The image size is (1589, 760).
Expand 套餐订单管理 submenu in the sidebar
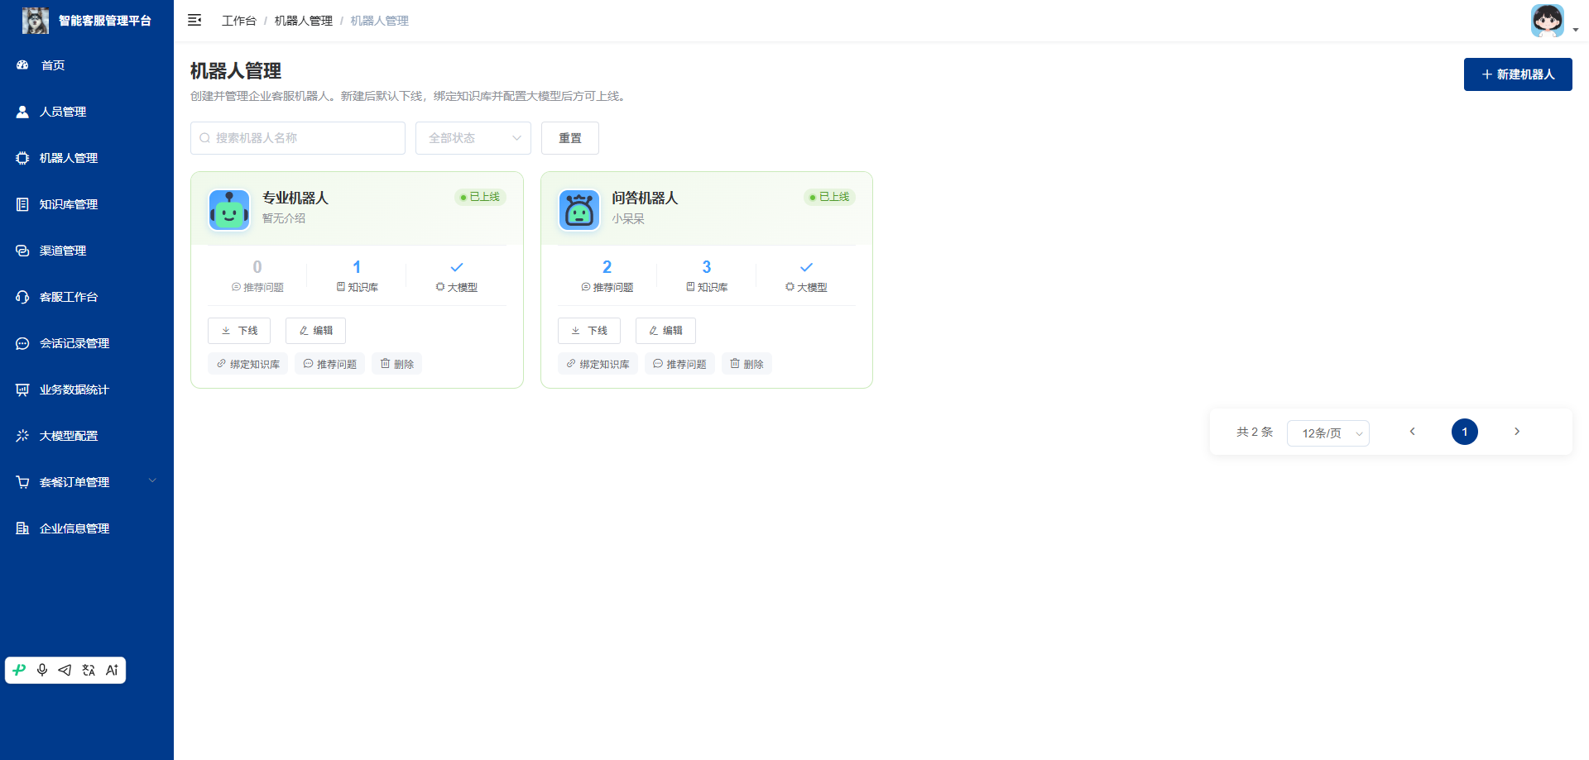[x=87, y=482]
